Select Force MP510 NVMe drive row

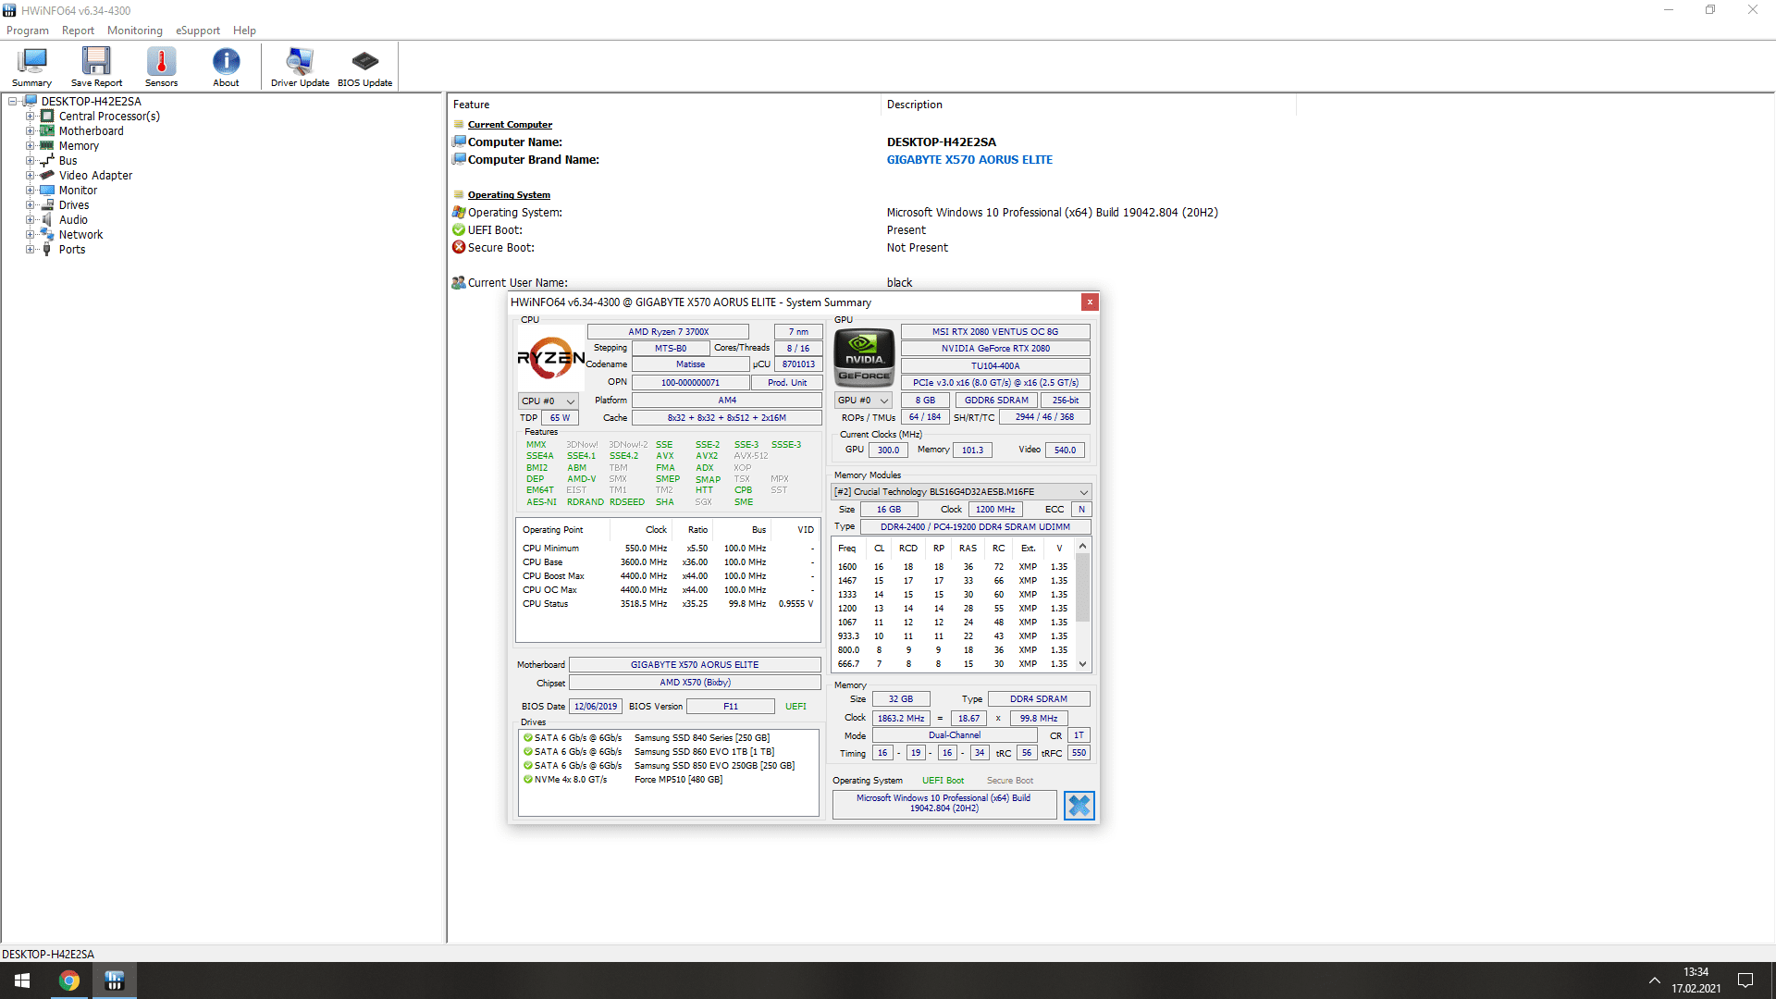[x=668, y=780]
